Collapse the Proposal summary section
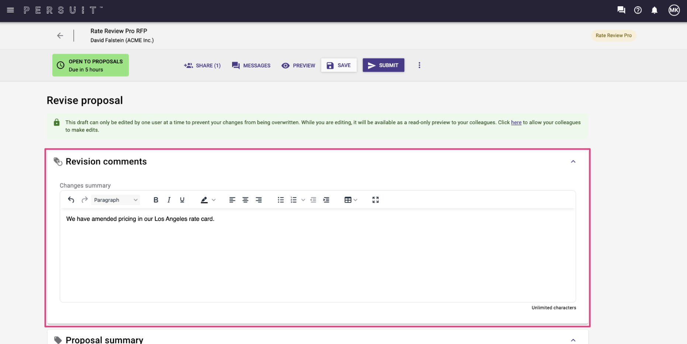 pos(573,340)
